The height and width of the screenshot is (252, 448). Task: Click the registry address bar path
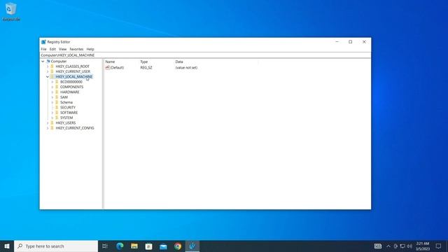pos(206,55)
